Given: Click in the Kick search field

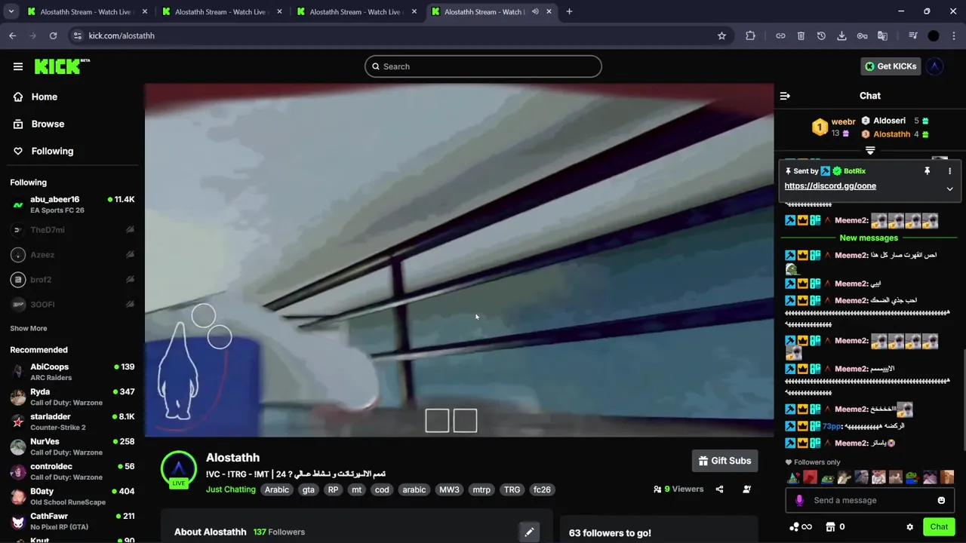Looking at the screenshot, I should (x=483, y=66).
